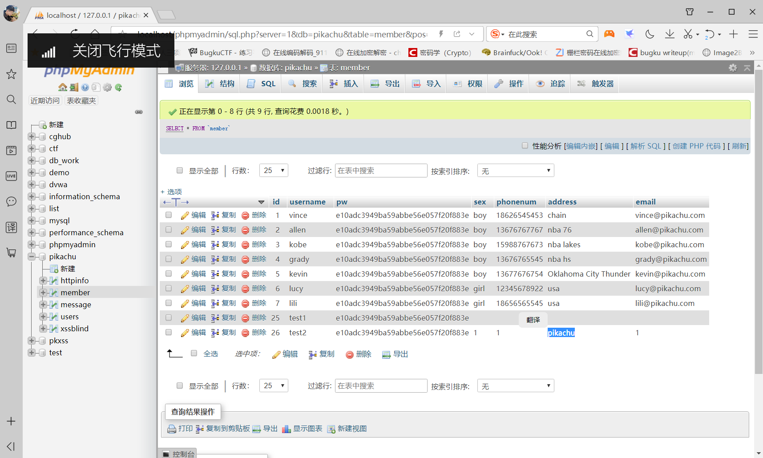
Task: Open navigation panel settings gear icon
Action: pos(107,87)
